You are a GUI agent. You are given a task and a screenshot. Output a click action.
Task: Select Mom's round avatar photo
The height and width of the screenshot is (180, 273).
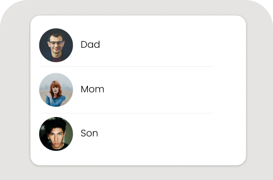tap(56, 90)
